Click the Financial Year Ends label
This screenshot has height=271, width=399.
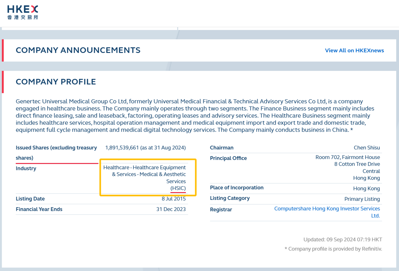(x=39, y=209)
